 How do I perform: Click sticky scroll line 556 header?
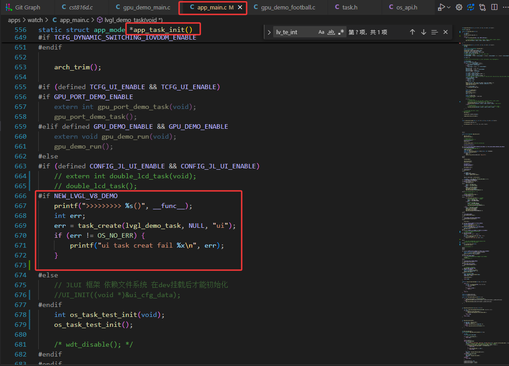pos(115,30)
